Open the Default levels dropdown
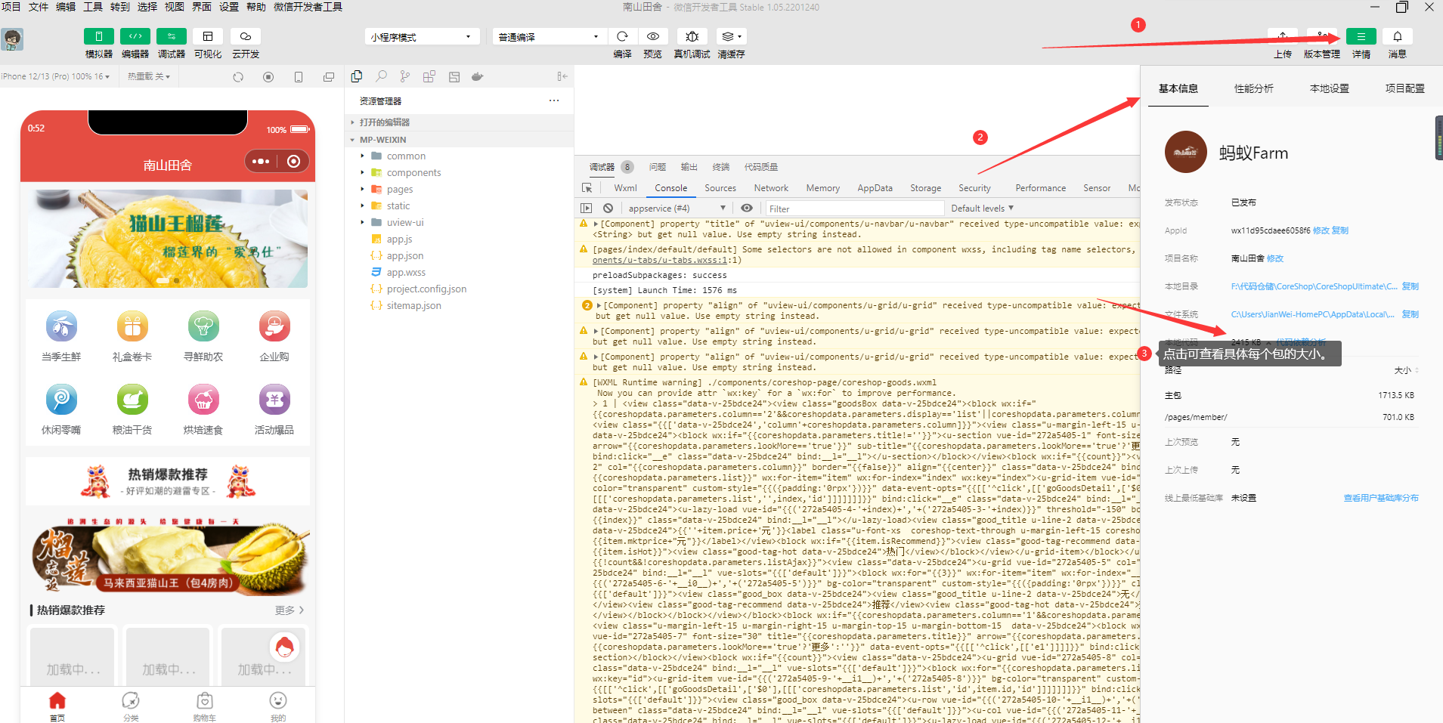 (982, 209)
